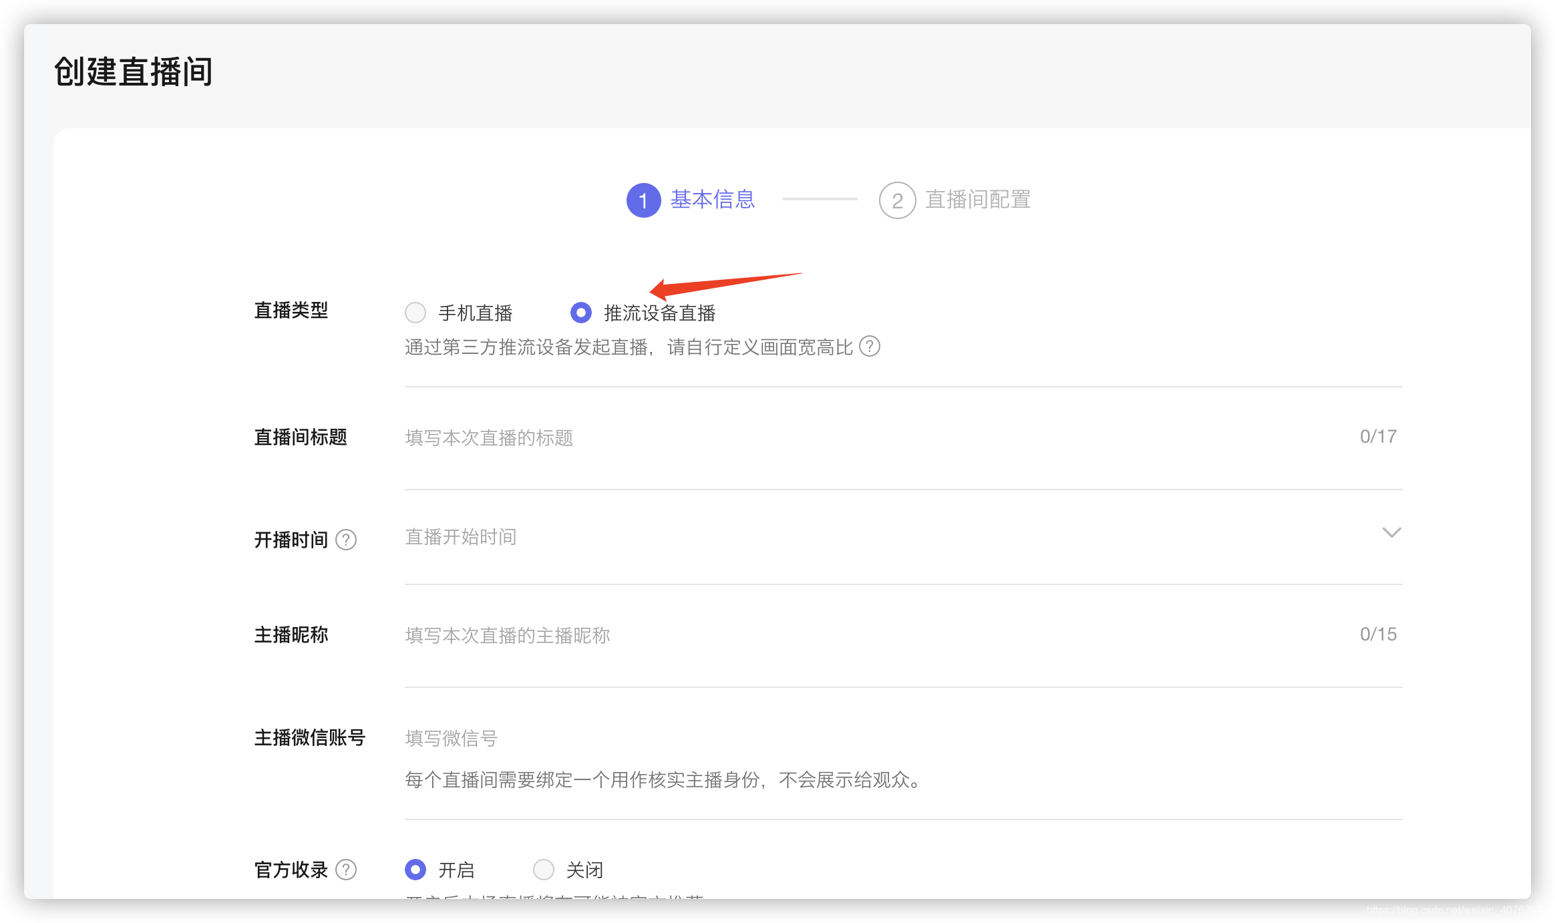Enable 官方收录 with 开启 radio
The height and width of the screenshot is (923, 1555).
(x=415, y=870)
